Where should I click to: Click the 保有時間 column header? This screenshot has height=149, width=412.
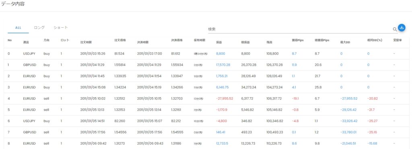[200, 40]
